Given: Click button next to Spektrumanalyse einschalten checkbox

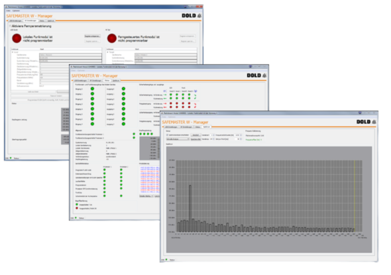Looking at the screenshot, I should click(195, 135).
